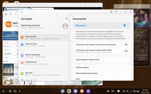Open Звуки и вибрация settings section
This screenshot has width=151, height=94.
(x=44, y=56)
